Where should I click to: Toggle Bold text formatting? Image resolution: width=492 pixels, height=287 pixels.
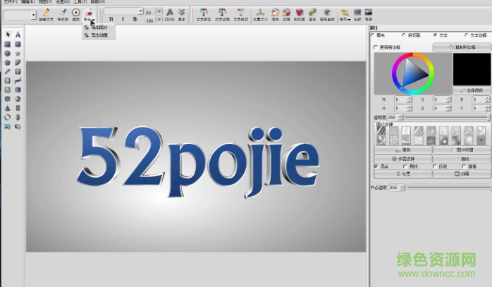point(111,19)
